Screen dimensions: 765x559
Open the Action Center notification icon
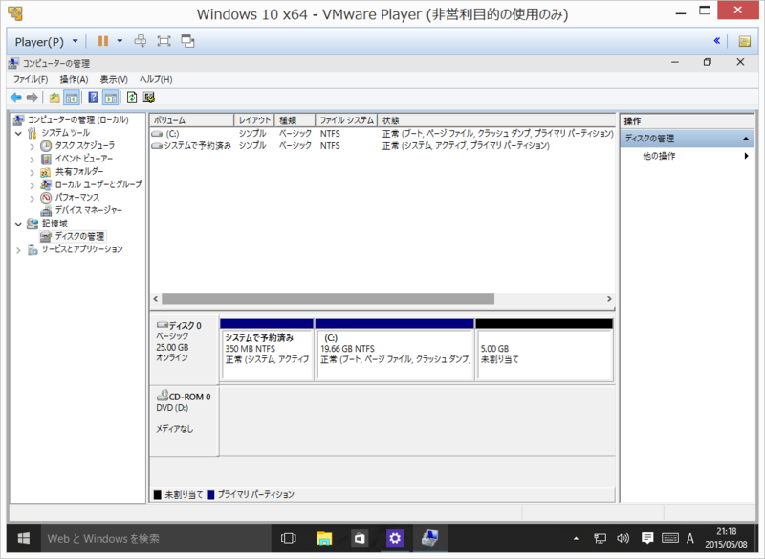pos(647,539)
